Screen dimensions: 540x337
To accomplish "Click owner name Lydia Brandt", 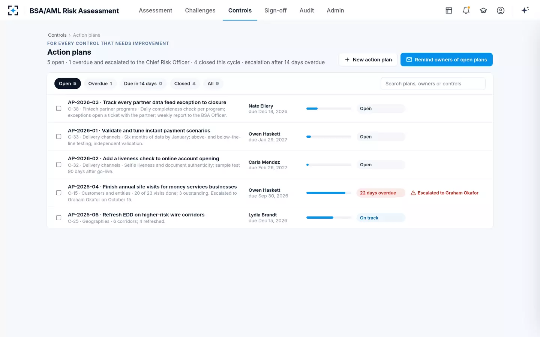I will tap(262, 215).
